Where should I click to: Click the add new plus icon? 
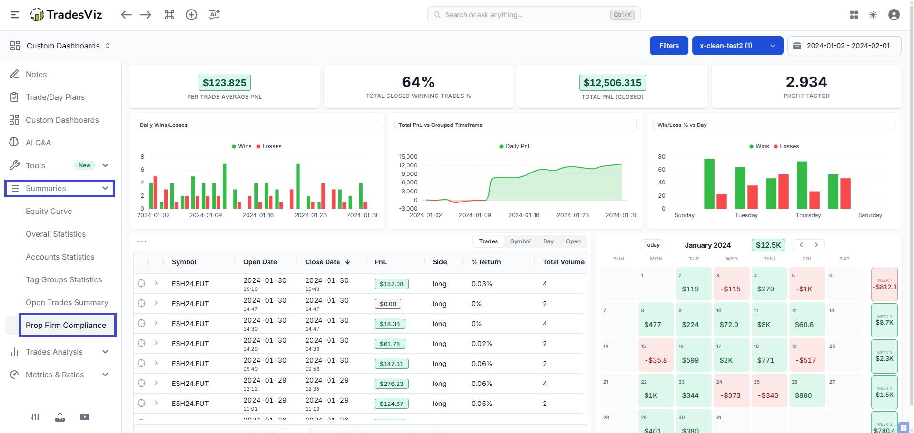191,15
